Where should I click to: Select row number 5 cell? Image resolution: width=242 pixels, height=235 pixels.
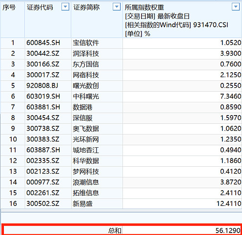[x=13, y=86]
